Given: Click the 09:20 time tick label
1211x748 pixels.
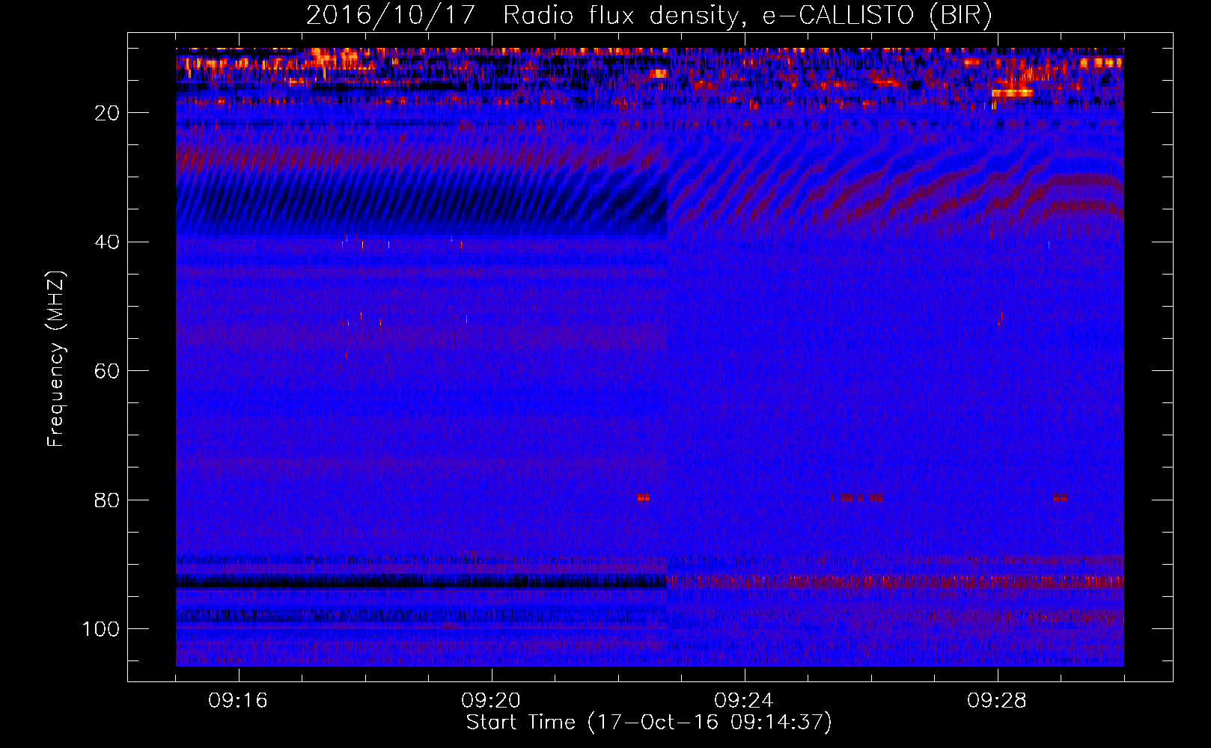Looking at the screenshot, I should (x=491, y=701).
